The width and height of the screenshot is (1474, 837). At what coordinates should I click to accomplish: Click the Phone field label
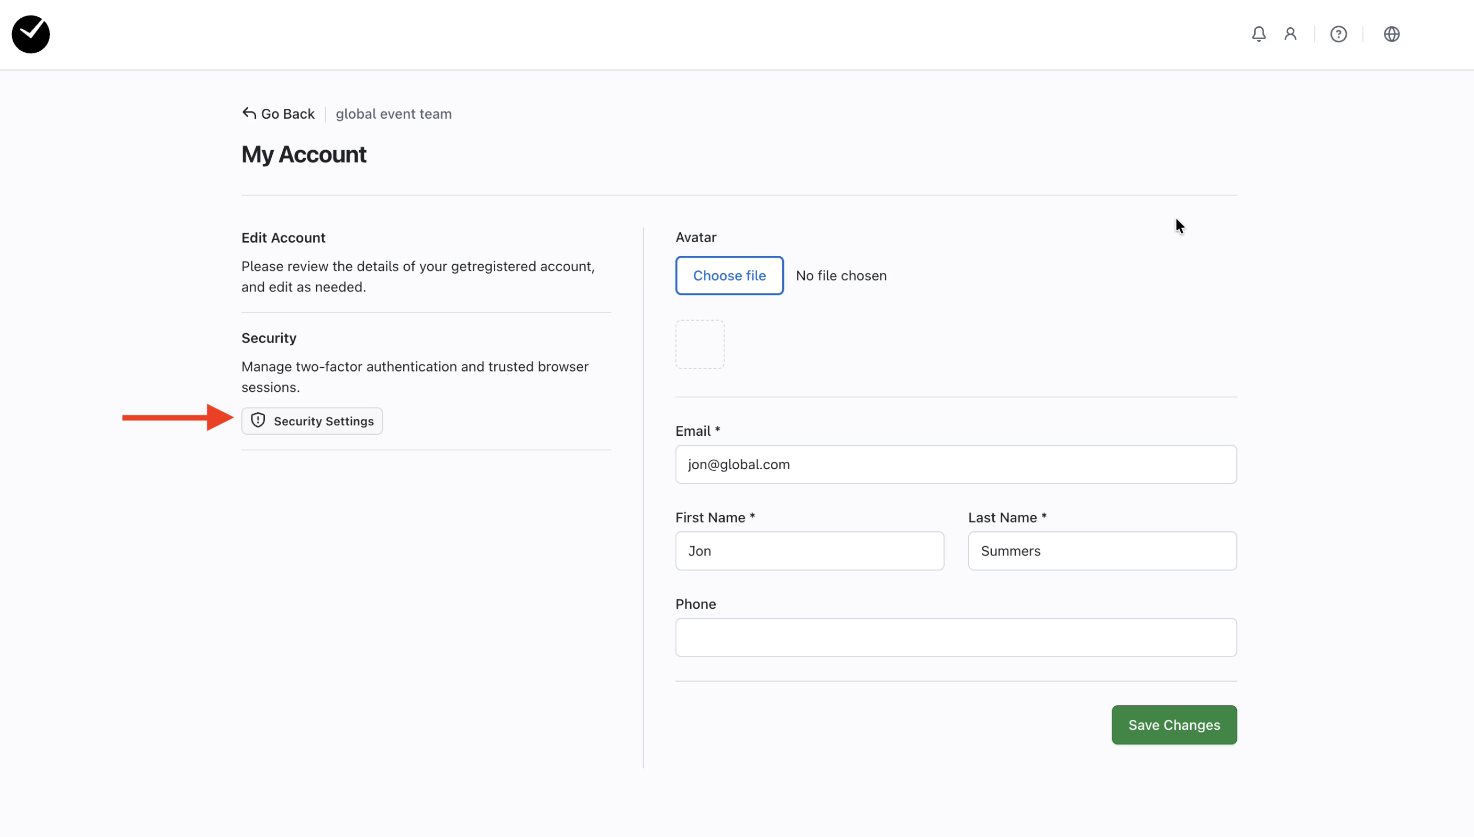click(x=695, y=604)
